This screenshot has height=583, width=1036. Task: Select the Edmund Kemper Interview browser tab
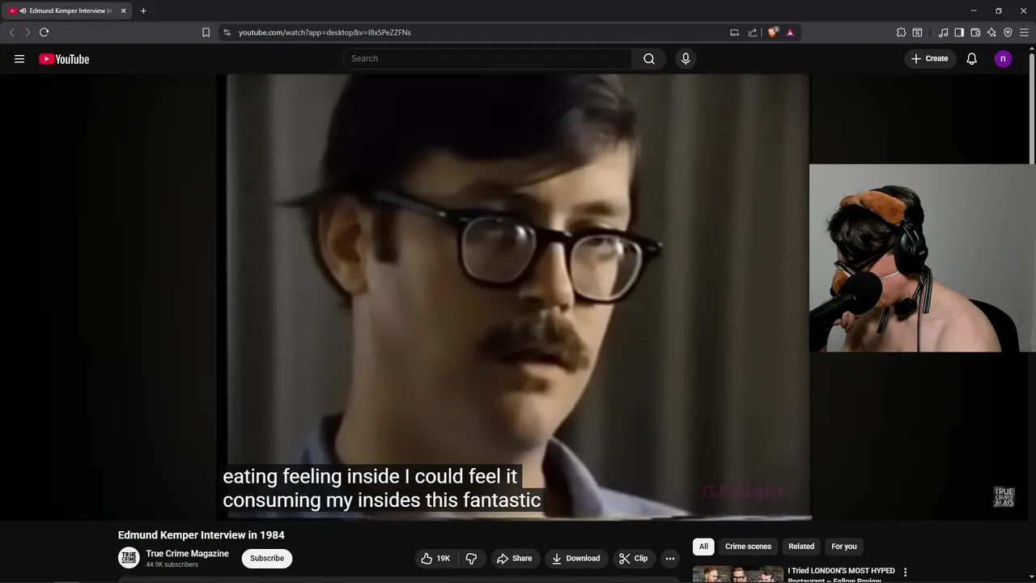pyautogui.click(x=67, y=11)
